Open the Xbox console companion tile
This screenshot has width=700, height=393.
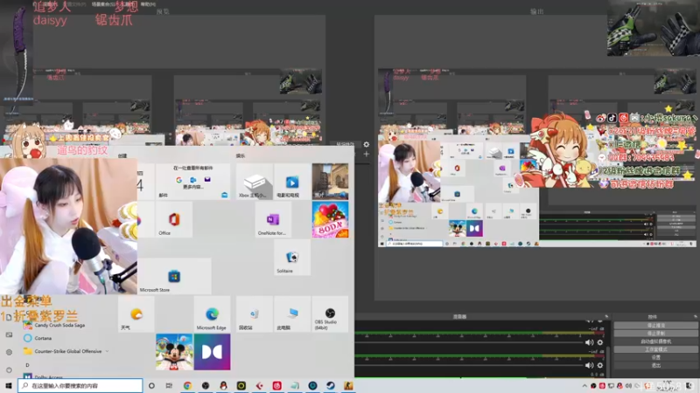click(x=255, y=182)
